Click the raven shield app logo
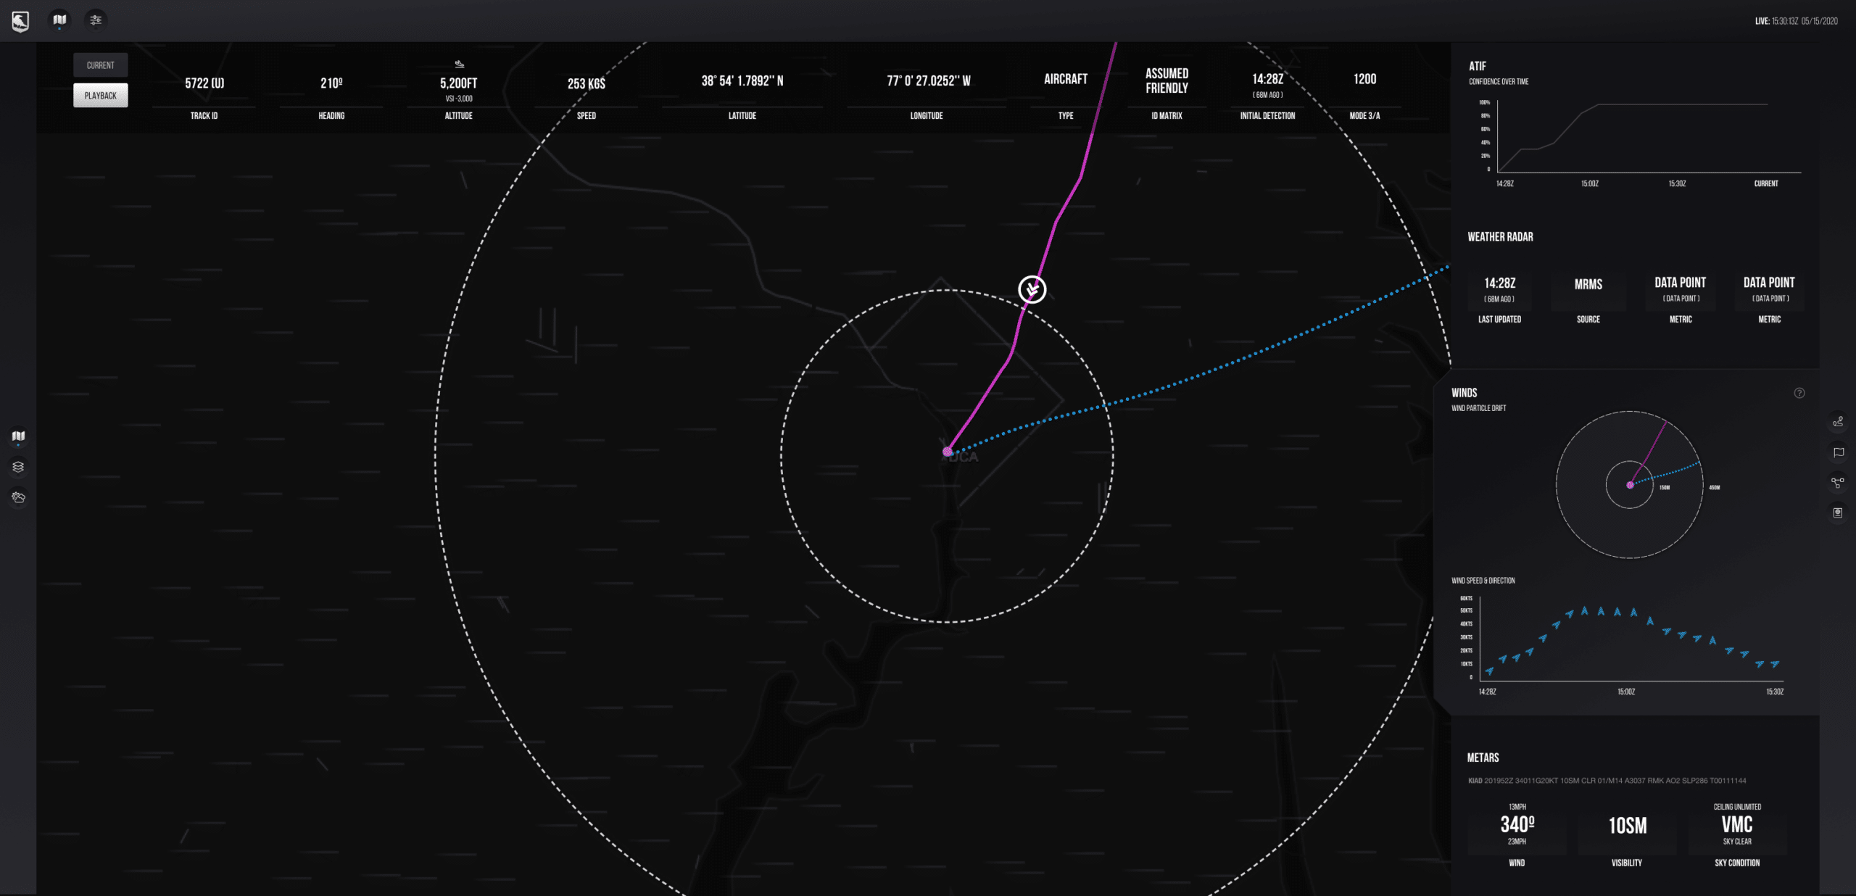 tap(20, 21)
